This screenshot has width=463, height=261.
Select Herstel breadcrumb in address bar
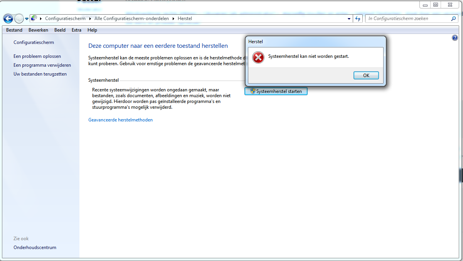point(185,19)
